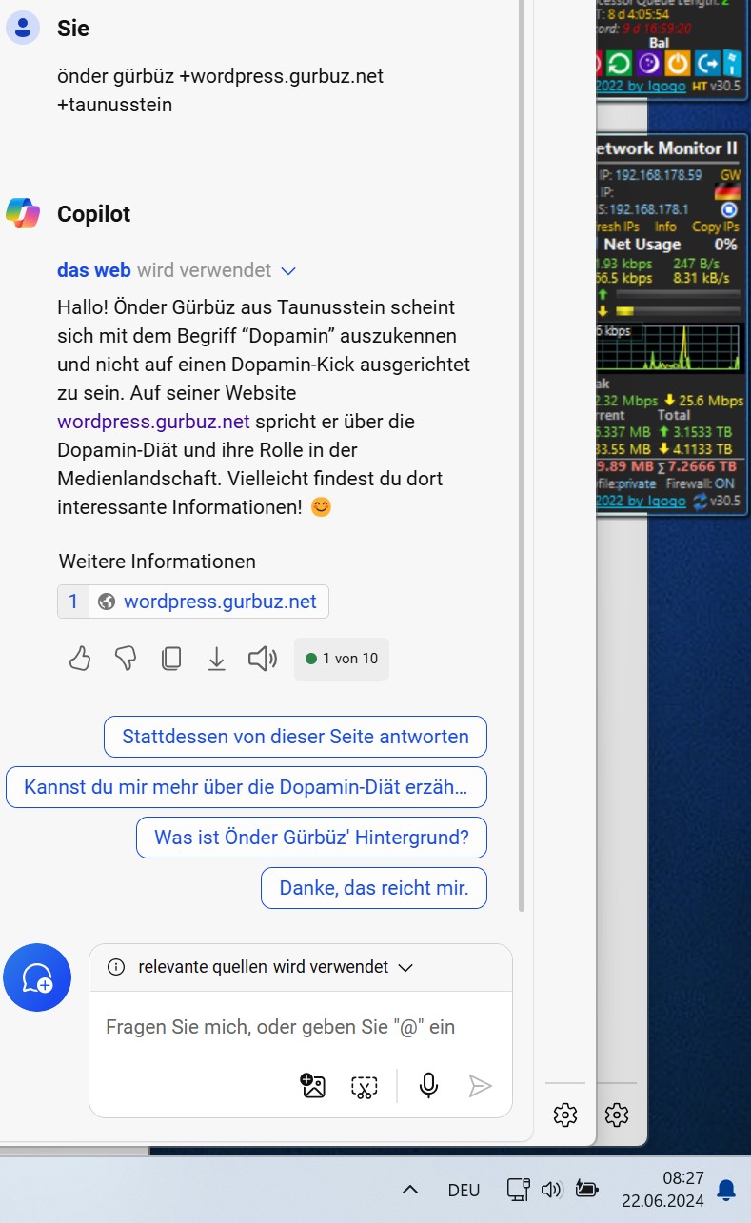Open the left settings gear icon

(565, 1115)
